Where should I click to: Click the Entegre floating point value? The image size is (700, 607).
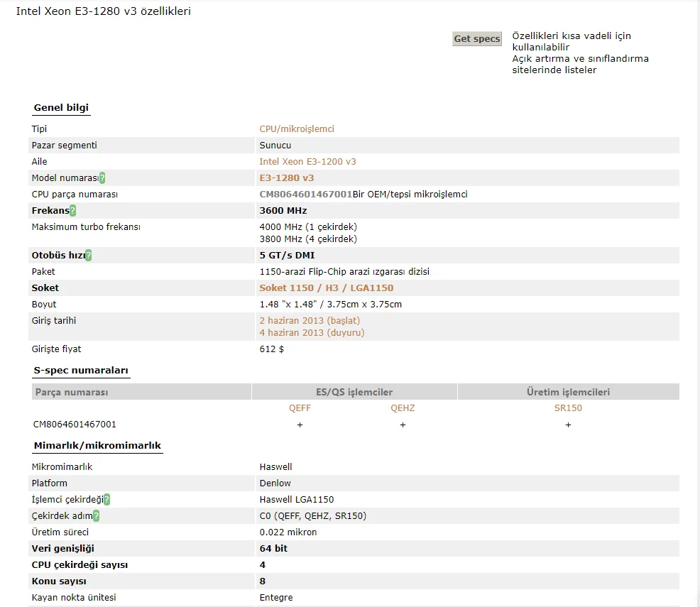[x=276, y=598]
